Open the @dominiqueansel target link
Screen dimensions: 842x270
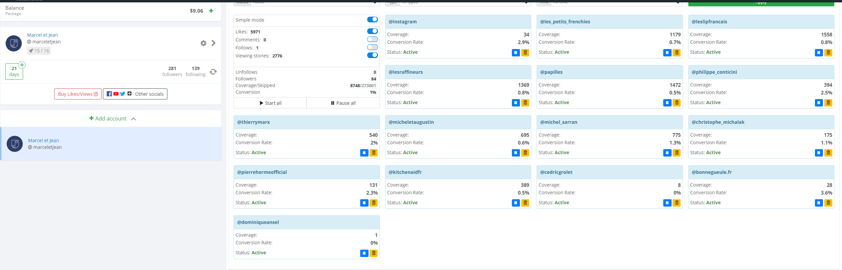pos(258,222)
